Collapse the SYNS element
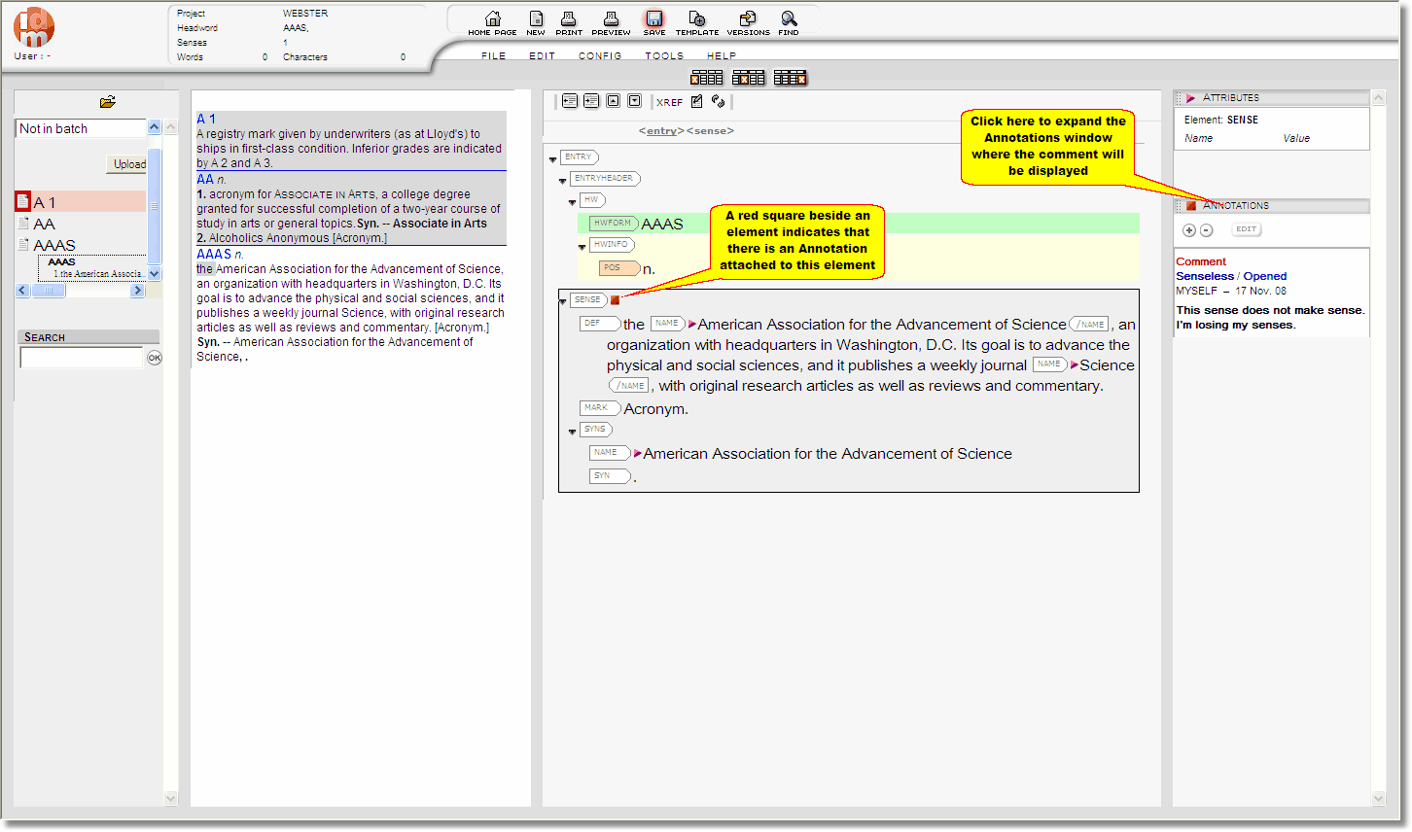The width and height of the screenshot is (1412, 832). [573, 432]
